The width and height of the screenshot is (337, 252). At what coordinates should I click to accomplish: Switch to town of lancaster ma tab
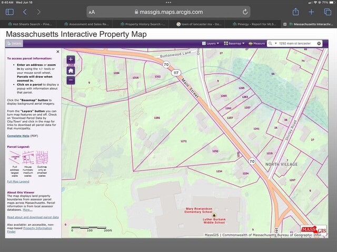pos(199,24)
